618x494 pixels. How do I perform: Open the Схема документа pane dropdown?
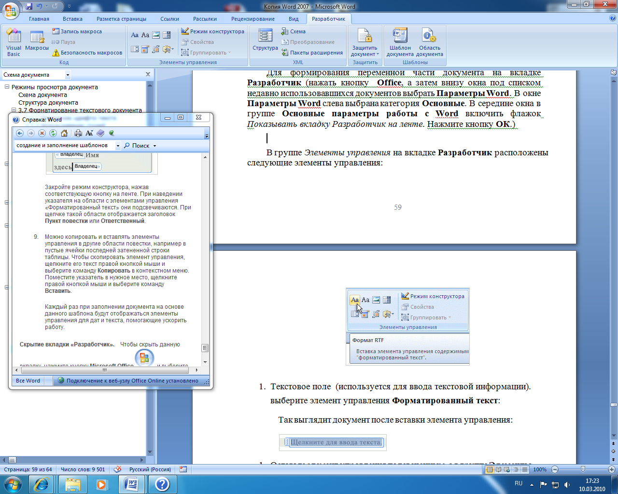coord(68,75)
